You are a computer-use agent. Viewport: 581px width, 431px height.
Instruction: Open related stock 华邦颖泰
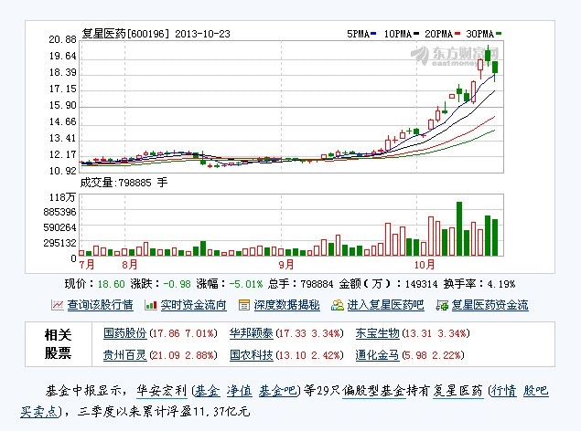click(x=251, y=333)
